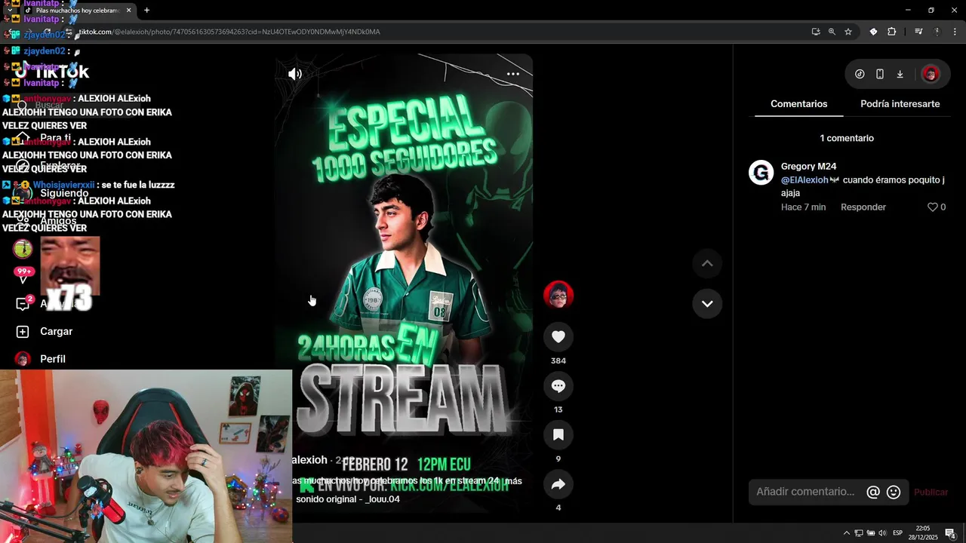
Task: Reply to Gregory M24's comment via Responder
Action: click(x=863, y=207)
